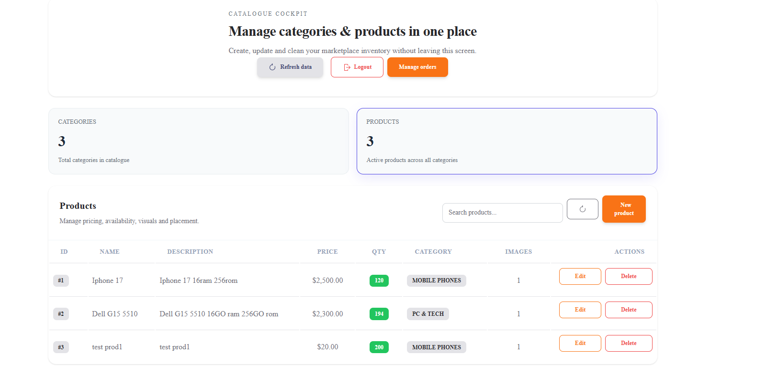Click the Refresh data button
Screen dimensions: 777x388
pos(290,67)
